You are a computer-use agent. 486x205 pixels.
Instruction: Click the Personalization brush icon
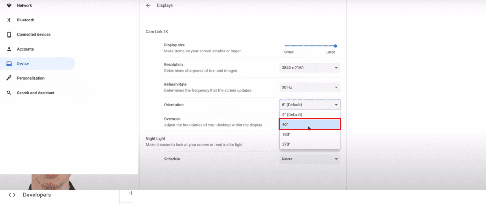coord(9,78)
